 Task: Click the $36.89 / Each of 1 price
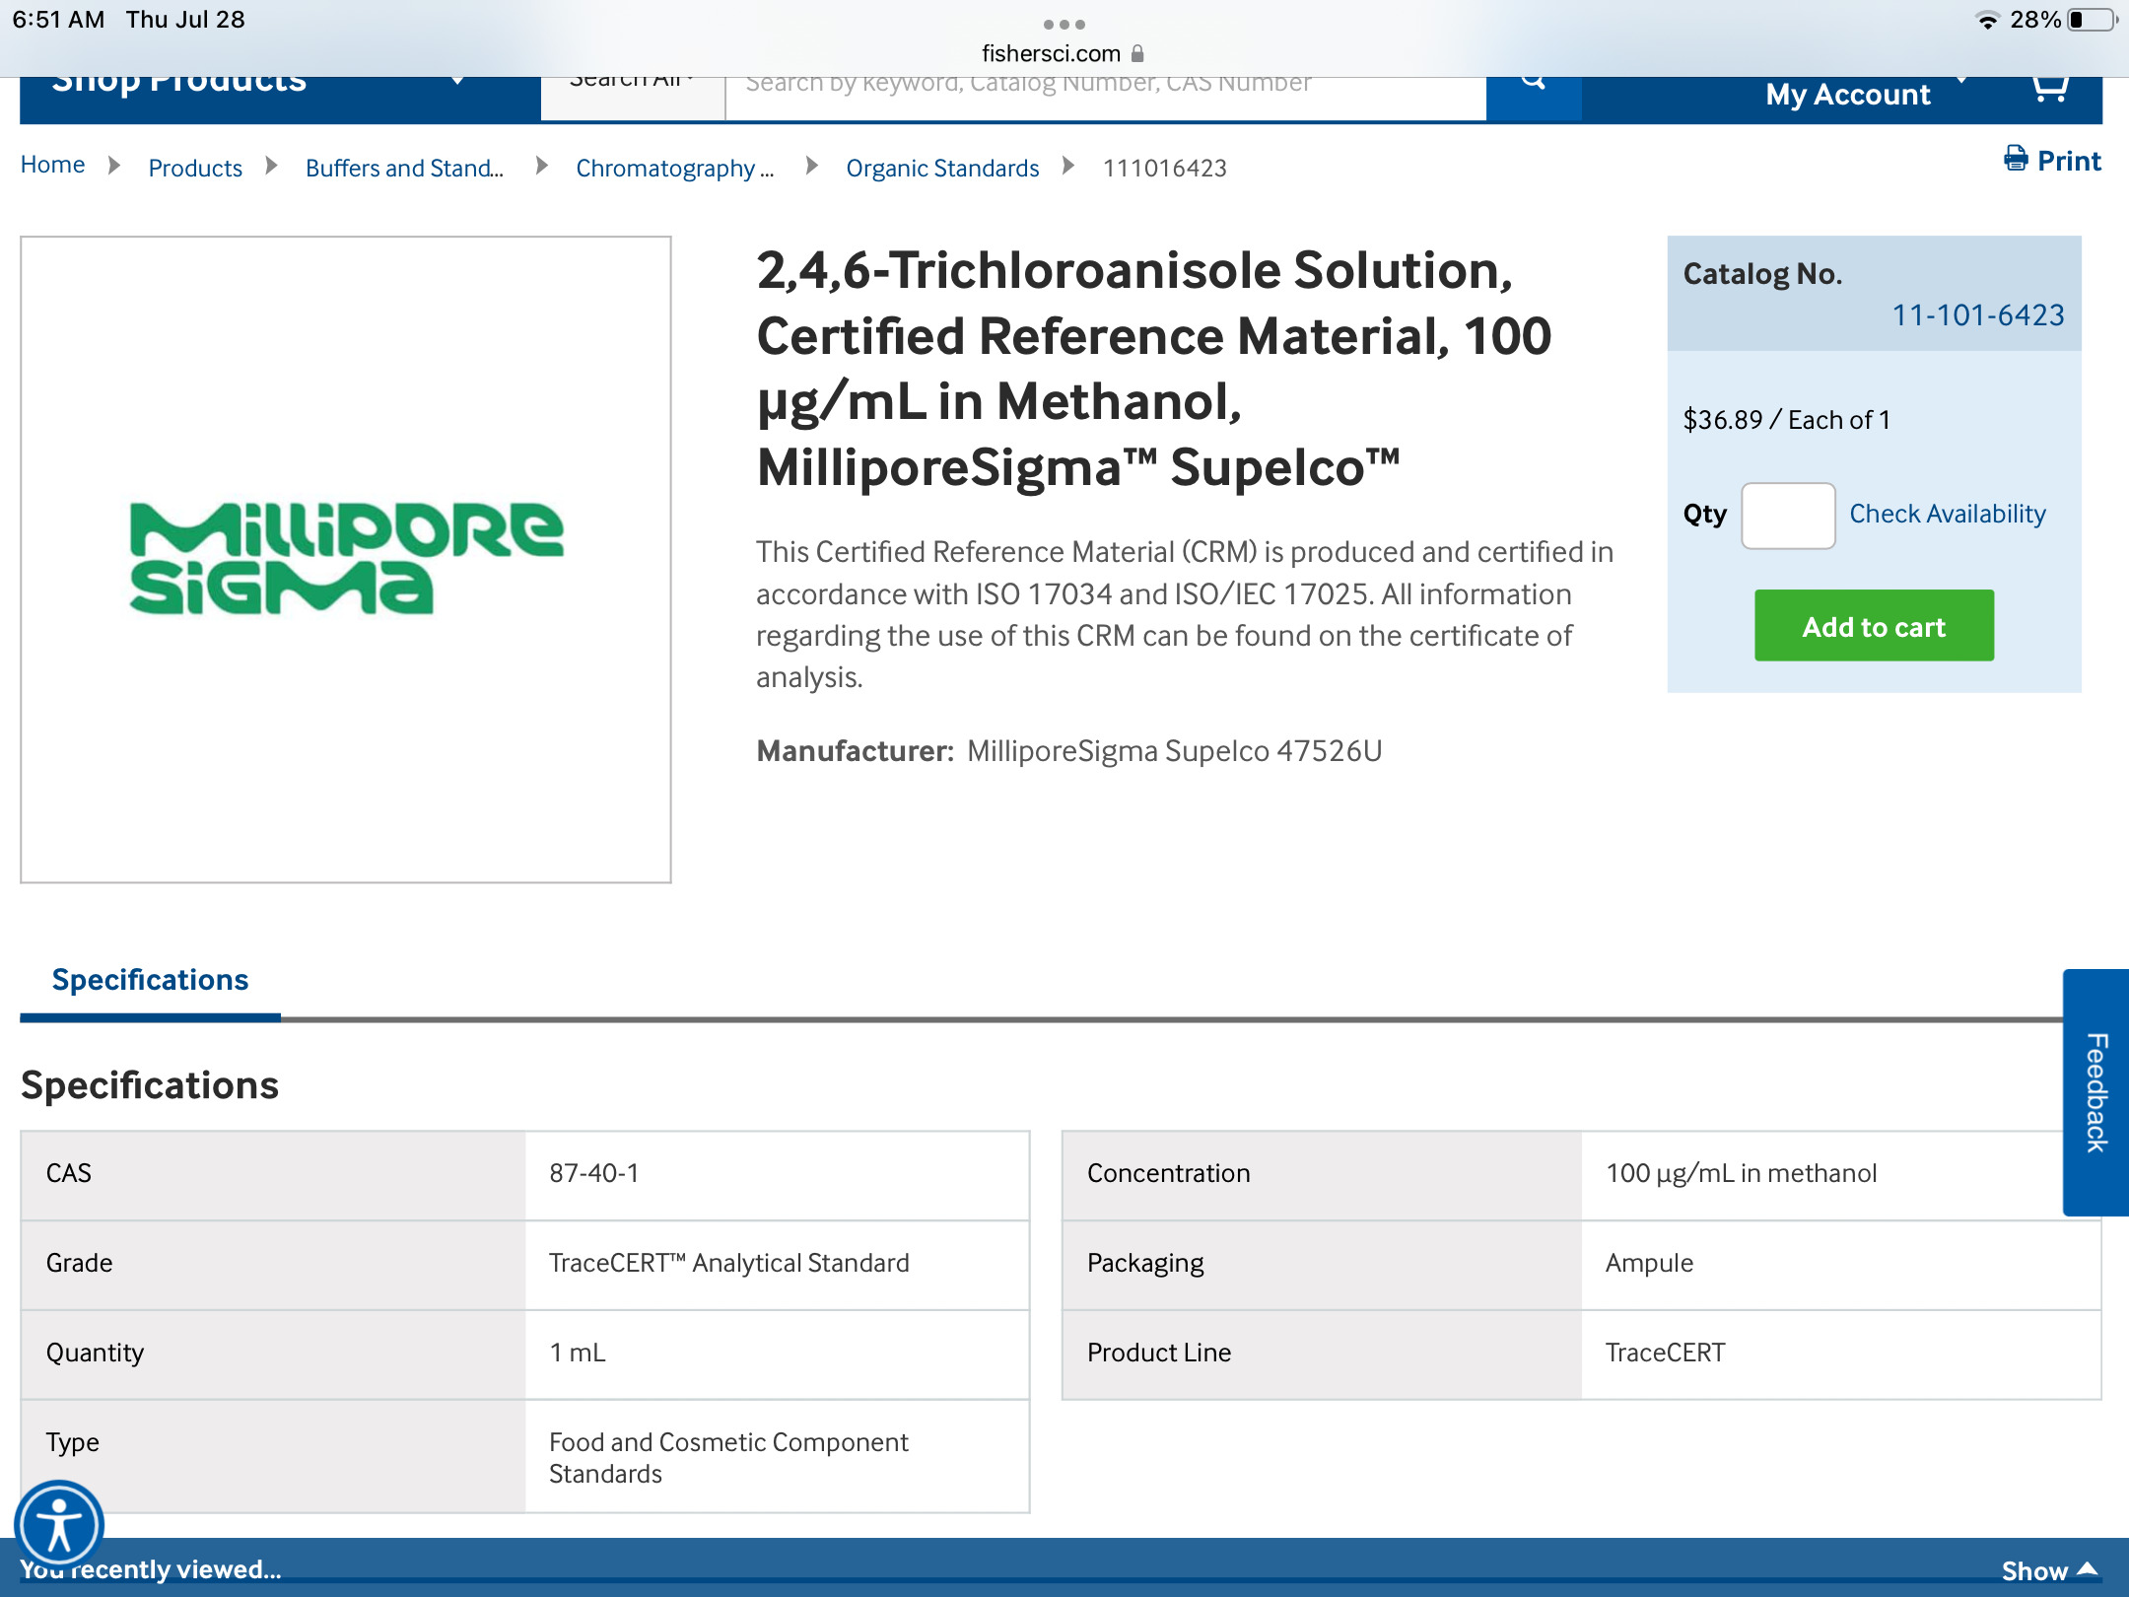(1787, 420)
